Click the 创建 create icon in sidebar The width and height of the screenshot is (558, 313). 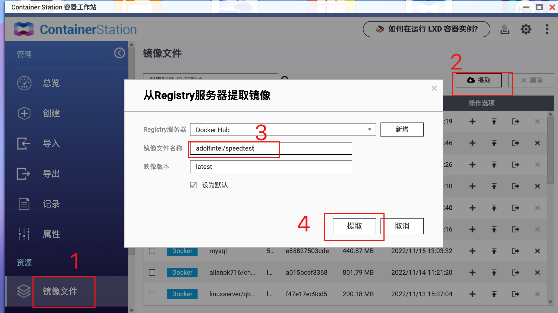(24, 113)
